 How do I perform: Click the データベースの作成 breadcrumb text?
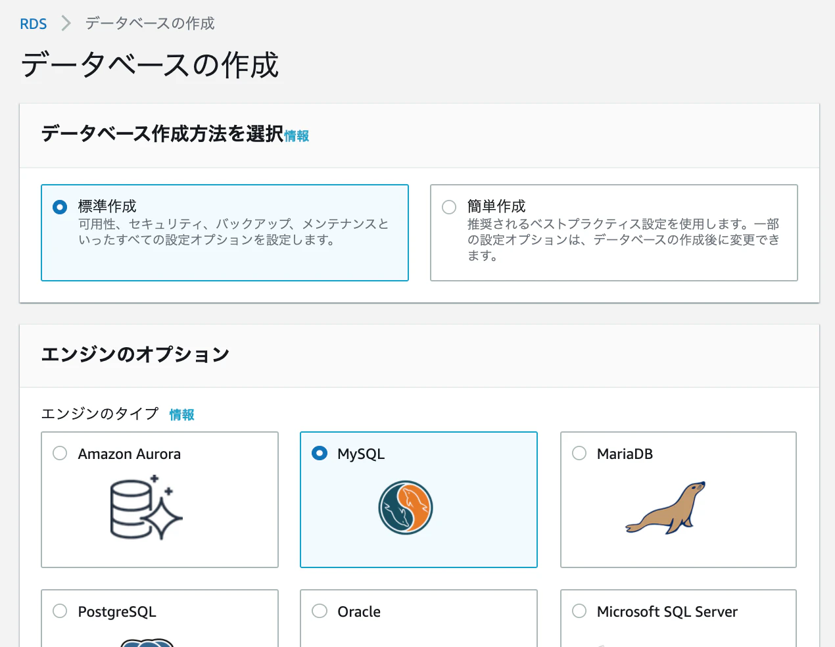coord(150,24)
